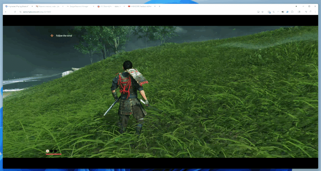Close the Google Password Manager tab

click(x=93, y=6)
